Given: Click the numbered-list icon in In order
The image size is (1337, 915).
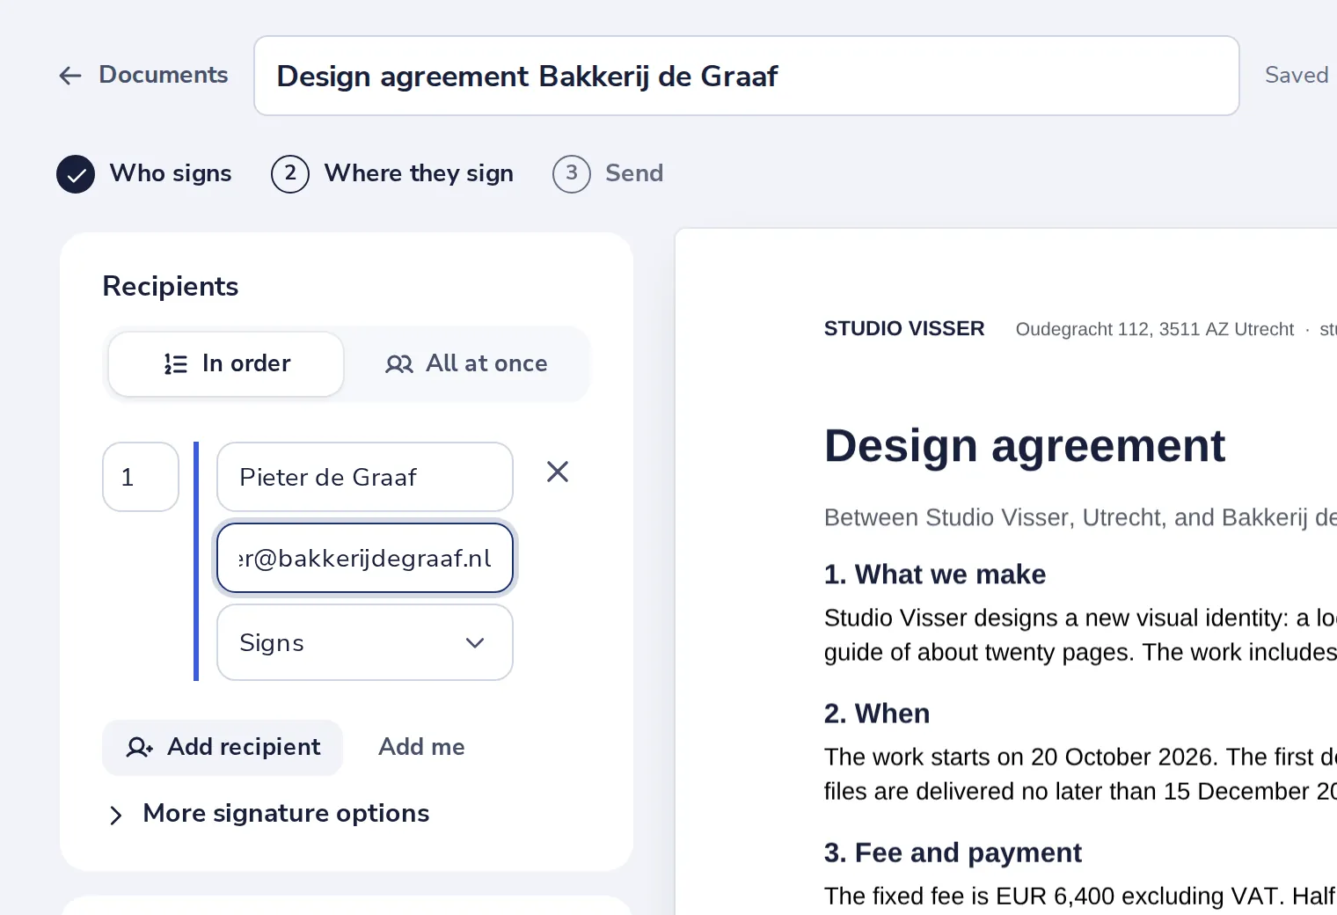Looking at the screenshot, I should (x=176, y=364).
